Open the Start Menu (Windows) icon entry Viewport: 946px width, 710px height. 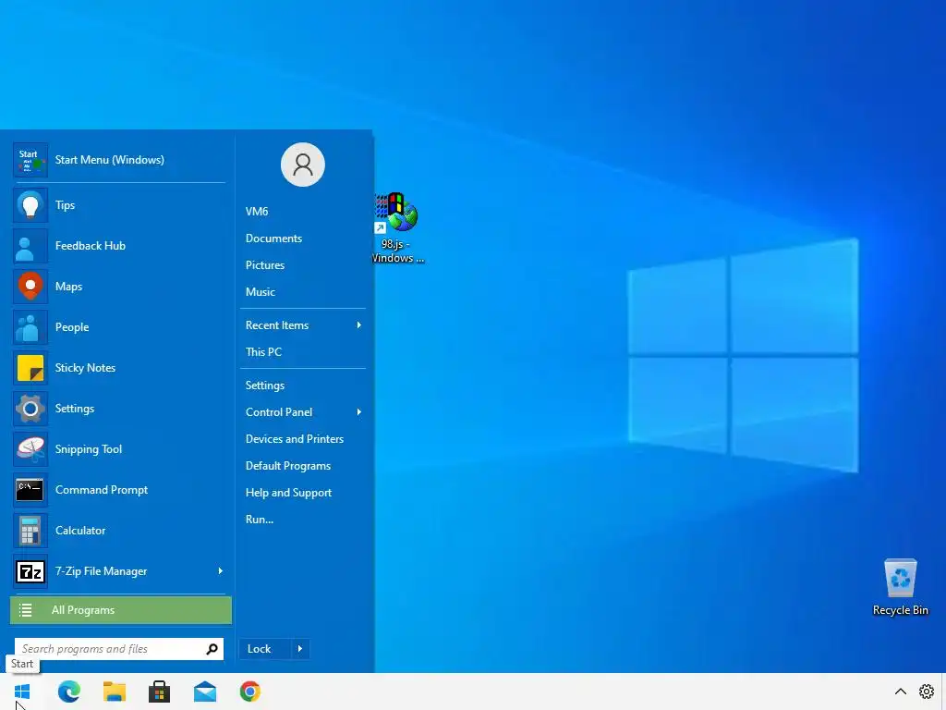click(x=30, y=160)
